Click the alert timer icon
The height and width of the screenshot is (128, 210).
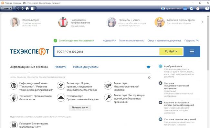click(198, 9)
